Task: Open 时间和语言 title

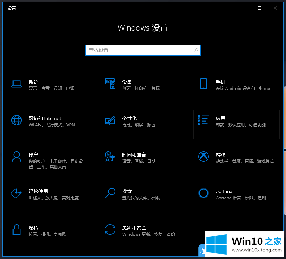Action: point(134,155)
